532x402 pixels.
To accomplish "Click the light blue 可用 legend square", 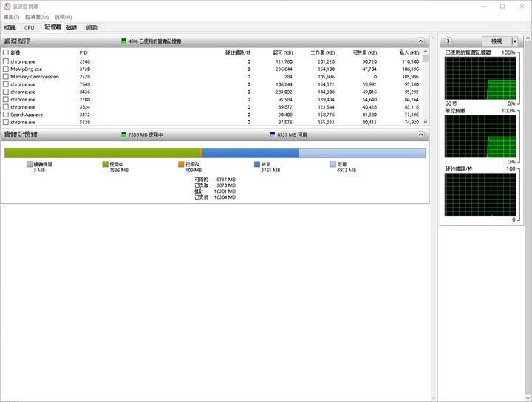I will pos(333,164).
